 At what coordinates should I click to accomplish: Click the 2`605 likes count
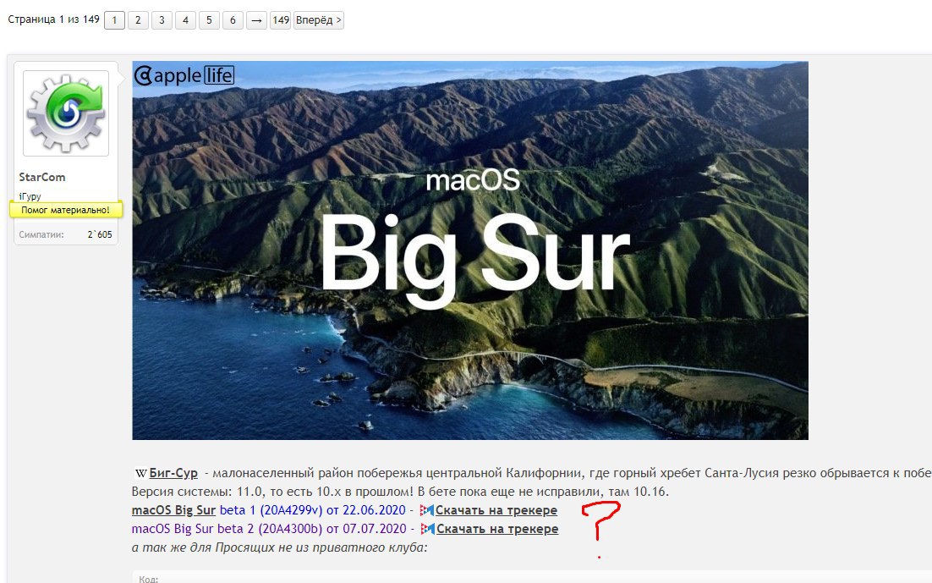(x=100, y=234)
